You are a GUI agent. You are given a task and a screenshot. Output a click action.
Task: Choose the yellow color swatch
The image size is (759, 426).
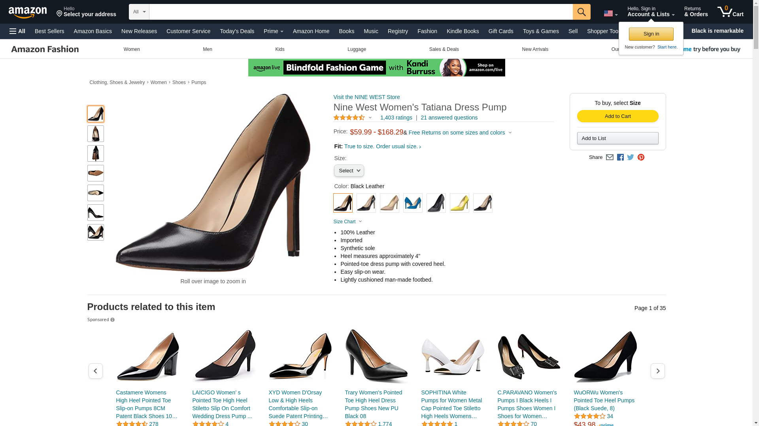[x=459, y=203]
